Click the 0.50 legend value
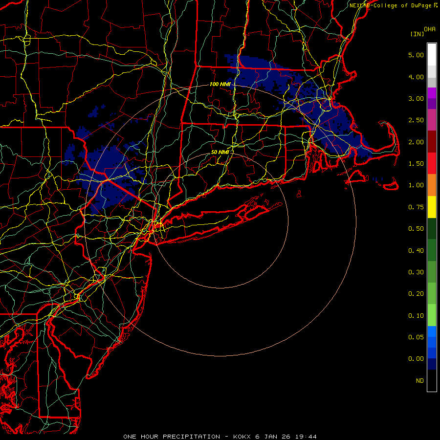 click(x=416, y=229)
